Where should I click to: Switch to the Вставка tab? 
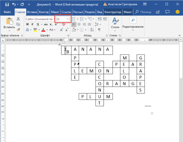click(32, 12)
